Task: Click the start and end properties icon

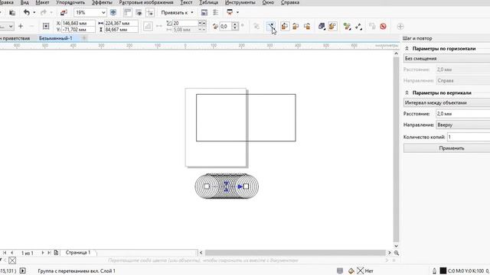Action: (x=358, y=27)
